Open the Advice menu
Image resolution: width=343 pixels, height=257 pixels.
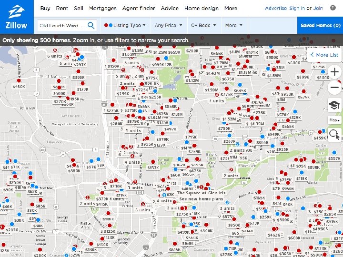pos(170,8)
